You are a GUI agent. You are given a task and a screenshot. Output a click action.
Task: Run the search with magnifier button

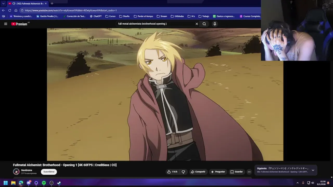coord(204,24)
